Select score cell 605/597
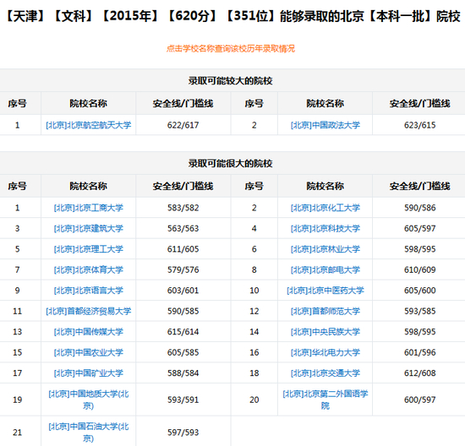Image resolution: width=465 pixels, height=446 pixels. click(x=419, y=228)
